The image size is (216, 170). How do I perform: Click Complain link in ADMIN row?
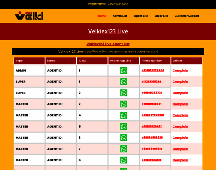180,71
